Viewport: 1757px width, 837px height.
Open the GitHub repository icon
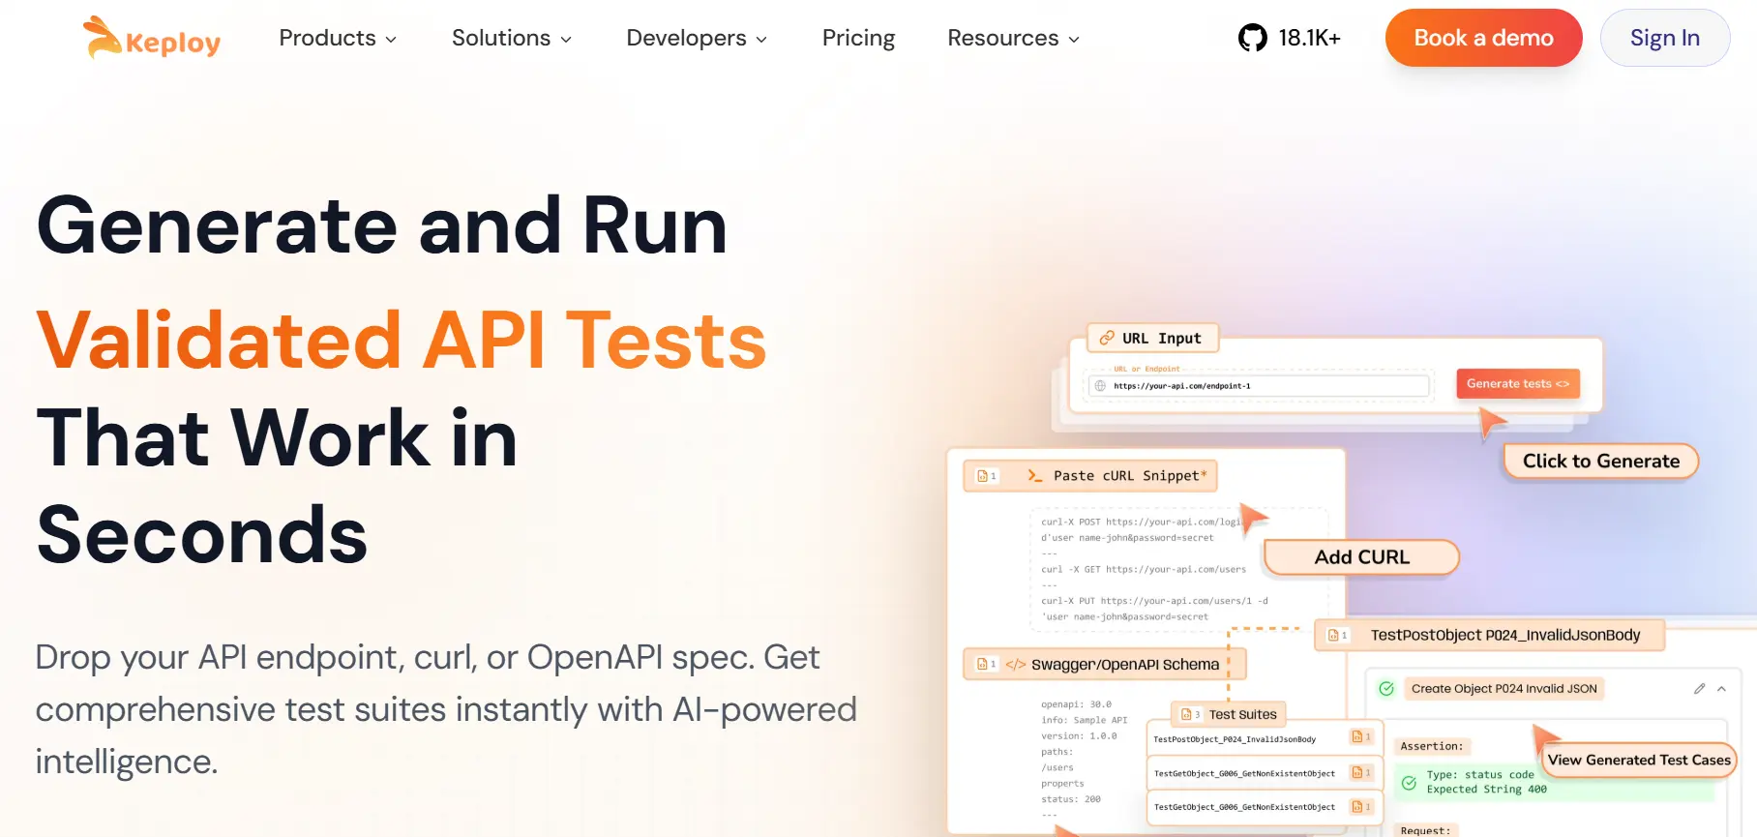pos(1253,38)
